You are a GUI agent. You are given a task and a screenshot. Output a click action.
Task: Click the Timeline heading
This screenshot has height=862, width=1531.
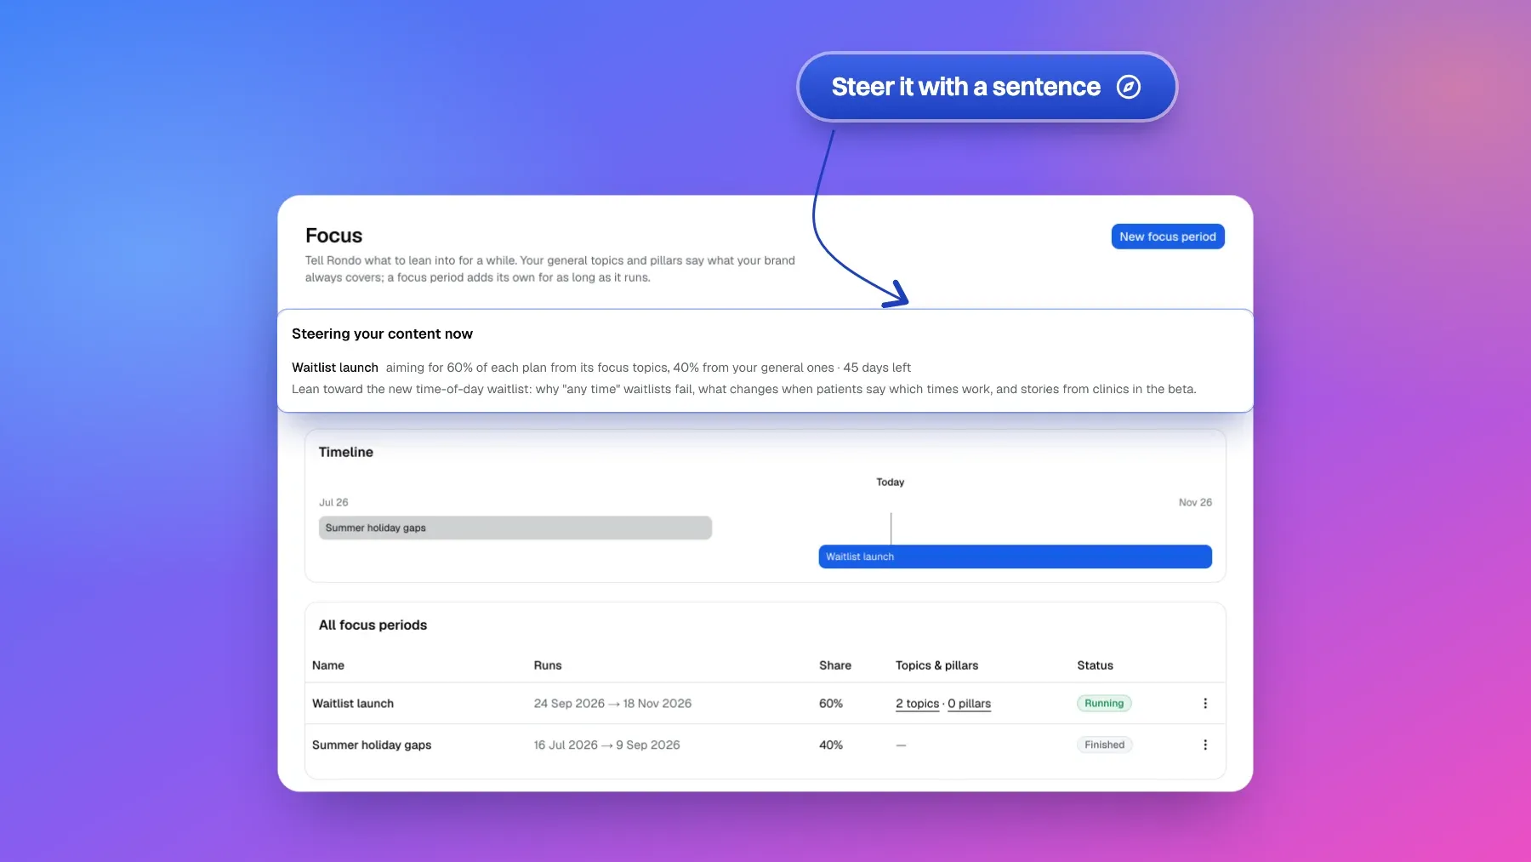345,452
